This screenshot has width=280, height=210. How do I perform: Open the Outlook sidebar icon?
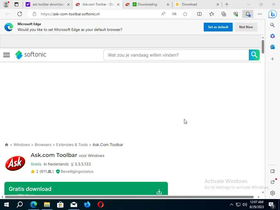(273, 47)
